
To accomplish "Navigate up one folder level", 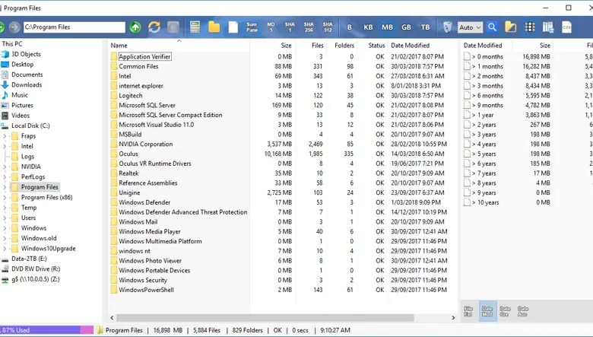I will point(135,27).
